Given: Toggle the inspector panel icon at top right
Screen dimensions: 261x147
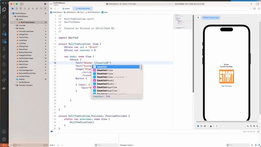Looking at the screenshot, I should click(x=257, y=4).
